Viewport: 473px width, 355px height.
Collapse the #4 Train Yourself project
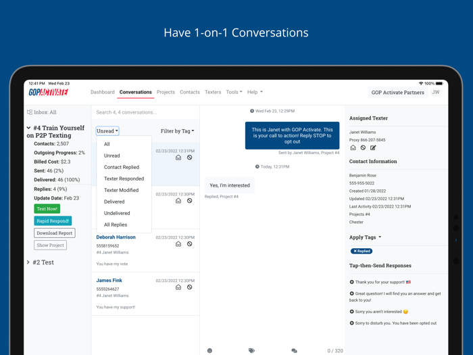28,128
